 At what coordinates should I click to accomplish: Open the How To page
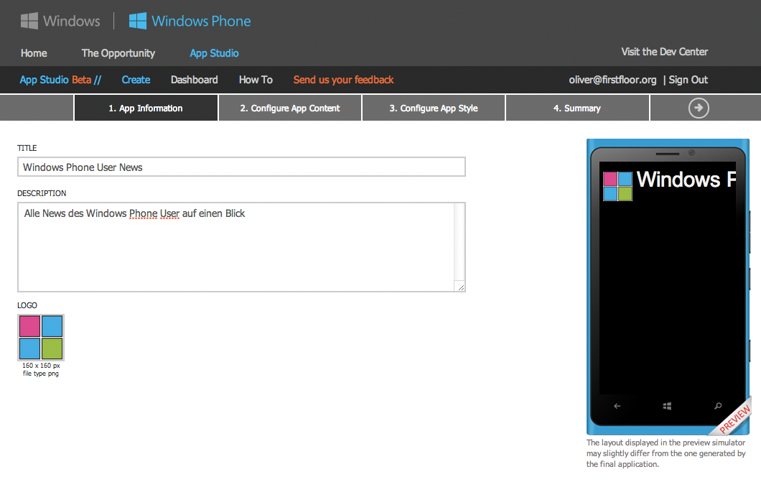point(256,80)
